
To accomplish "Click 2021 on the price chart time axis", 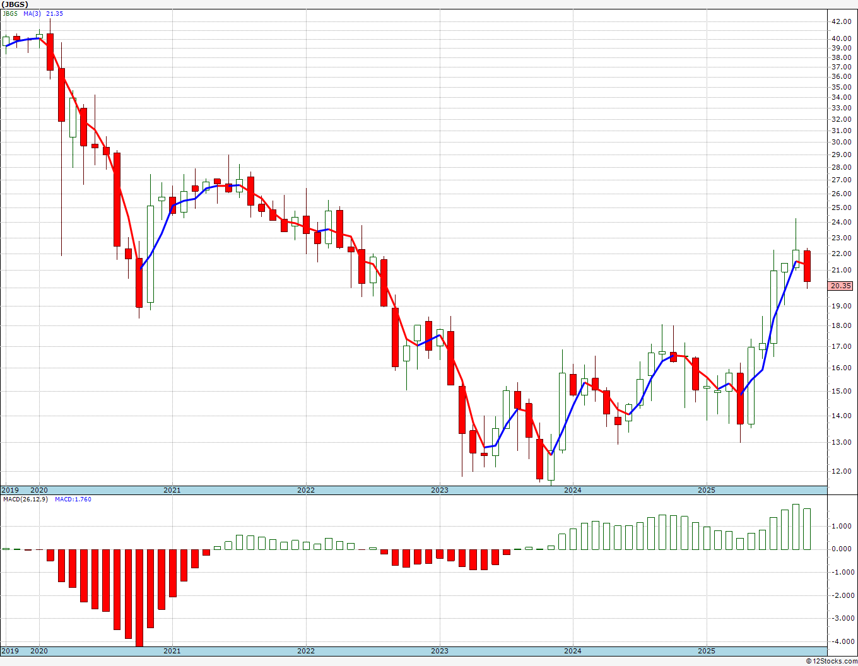I will pos(172,490).
